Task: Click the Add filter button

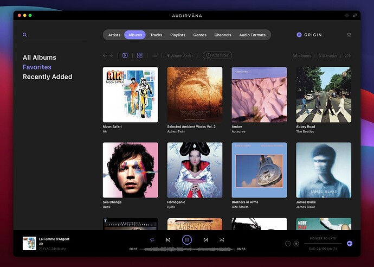Action: (217, 55)
